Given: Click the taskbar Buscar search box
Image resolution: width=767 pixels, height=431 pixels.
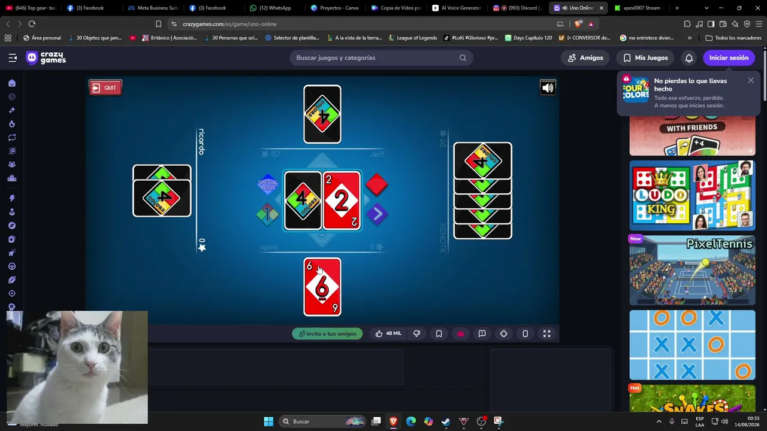Looking at the screenshot, I should click(323, 421).
